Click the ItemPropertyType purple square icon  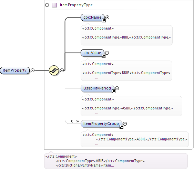(54, 5)
